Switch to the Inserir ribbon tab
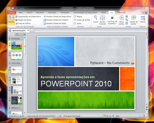The height and width of the screenshot is (123, 154). [x=29, y=13]
